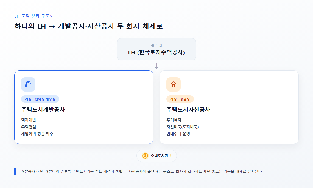The height and width of the screenshot is (188, 313).
Task: Click the 주택도시개발공사 card title
Action: tap(43, 110)
